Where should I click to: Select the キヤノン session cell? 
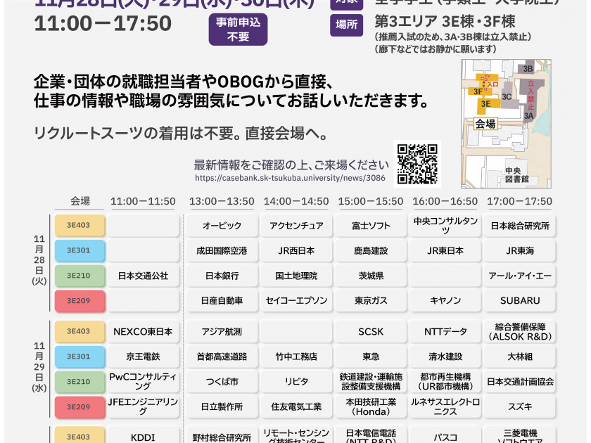(445, 301)
